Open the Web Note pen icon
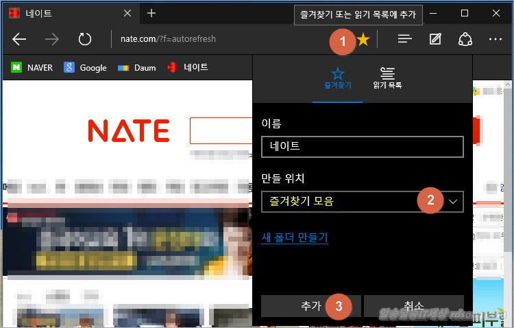Screen dimensions: 514x328 pyautogui.click(x=435, y=39)
